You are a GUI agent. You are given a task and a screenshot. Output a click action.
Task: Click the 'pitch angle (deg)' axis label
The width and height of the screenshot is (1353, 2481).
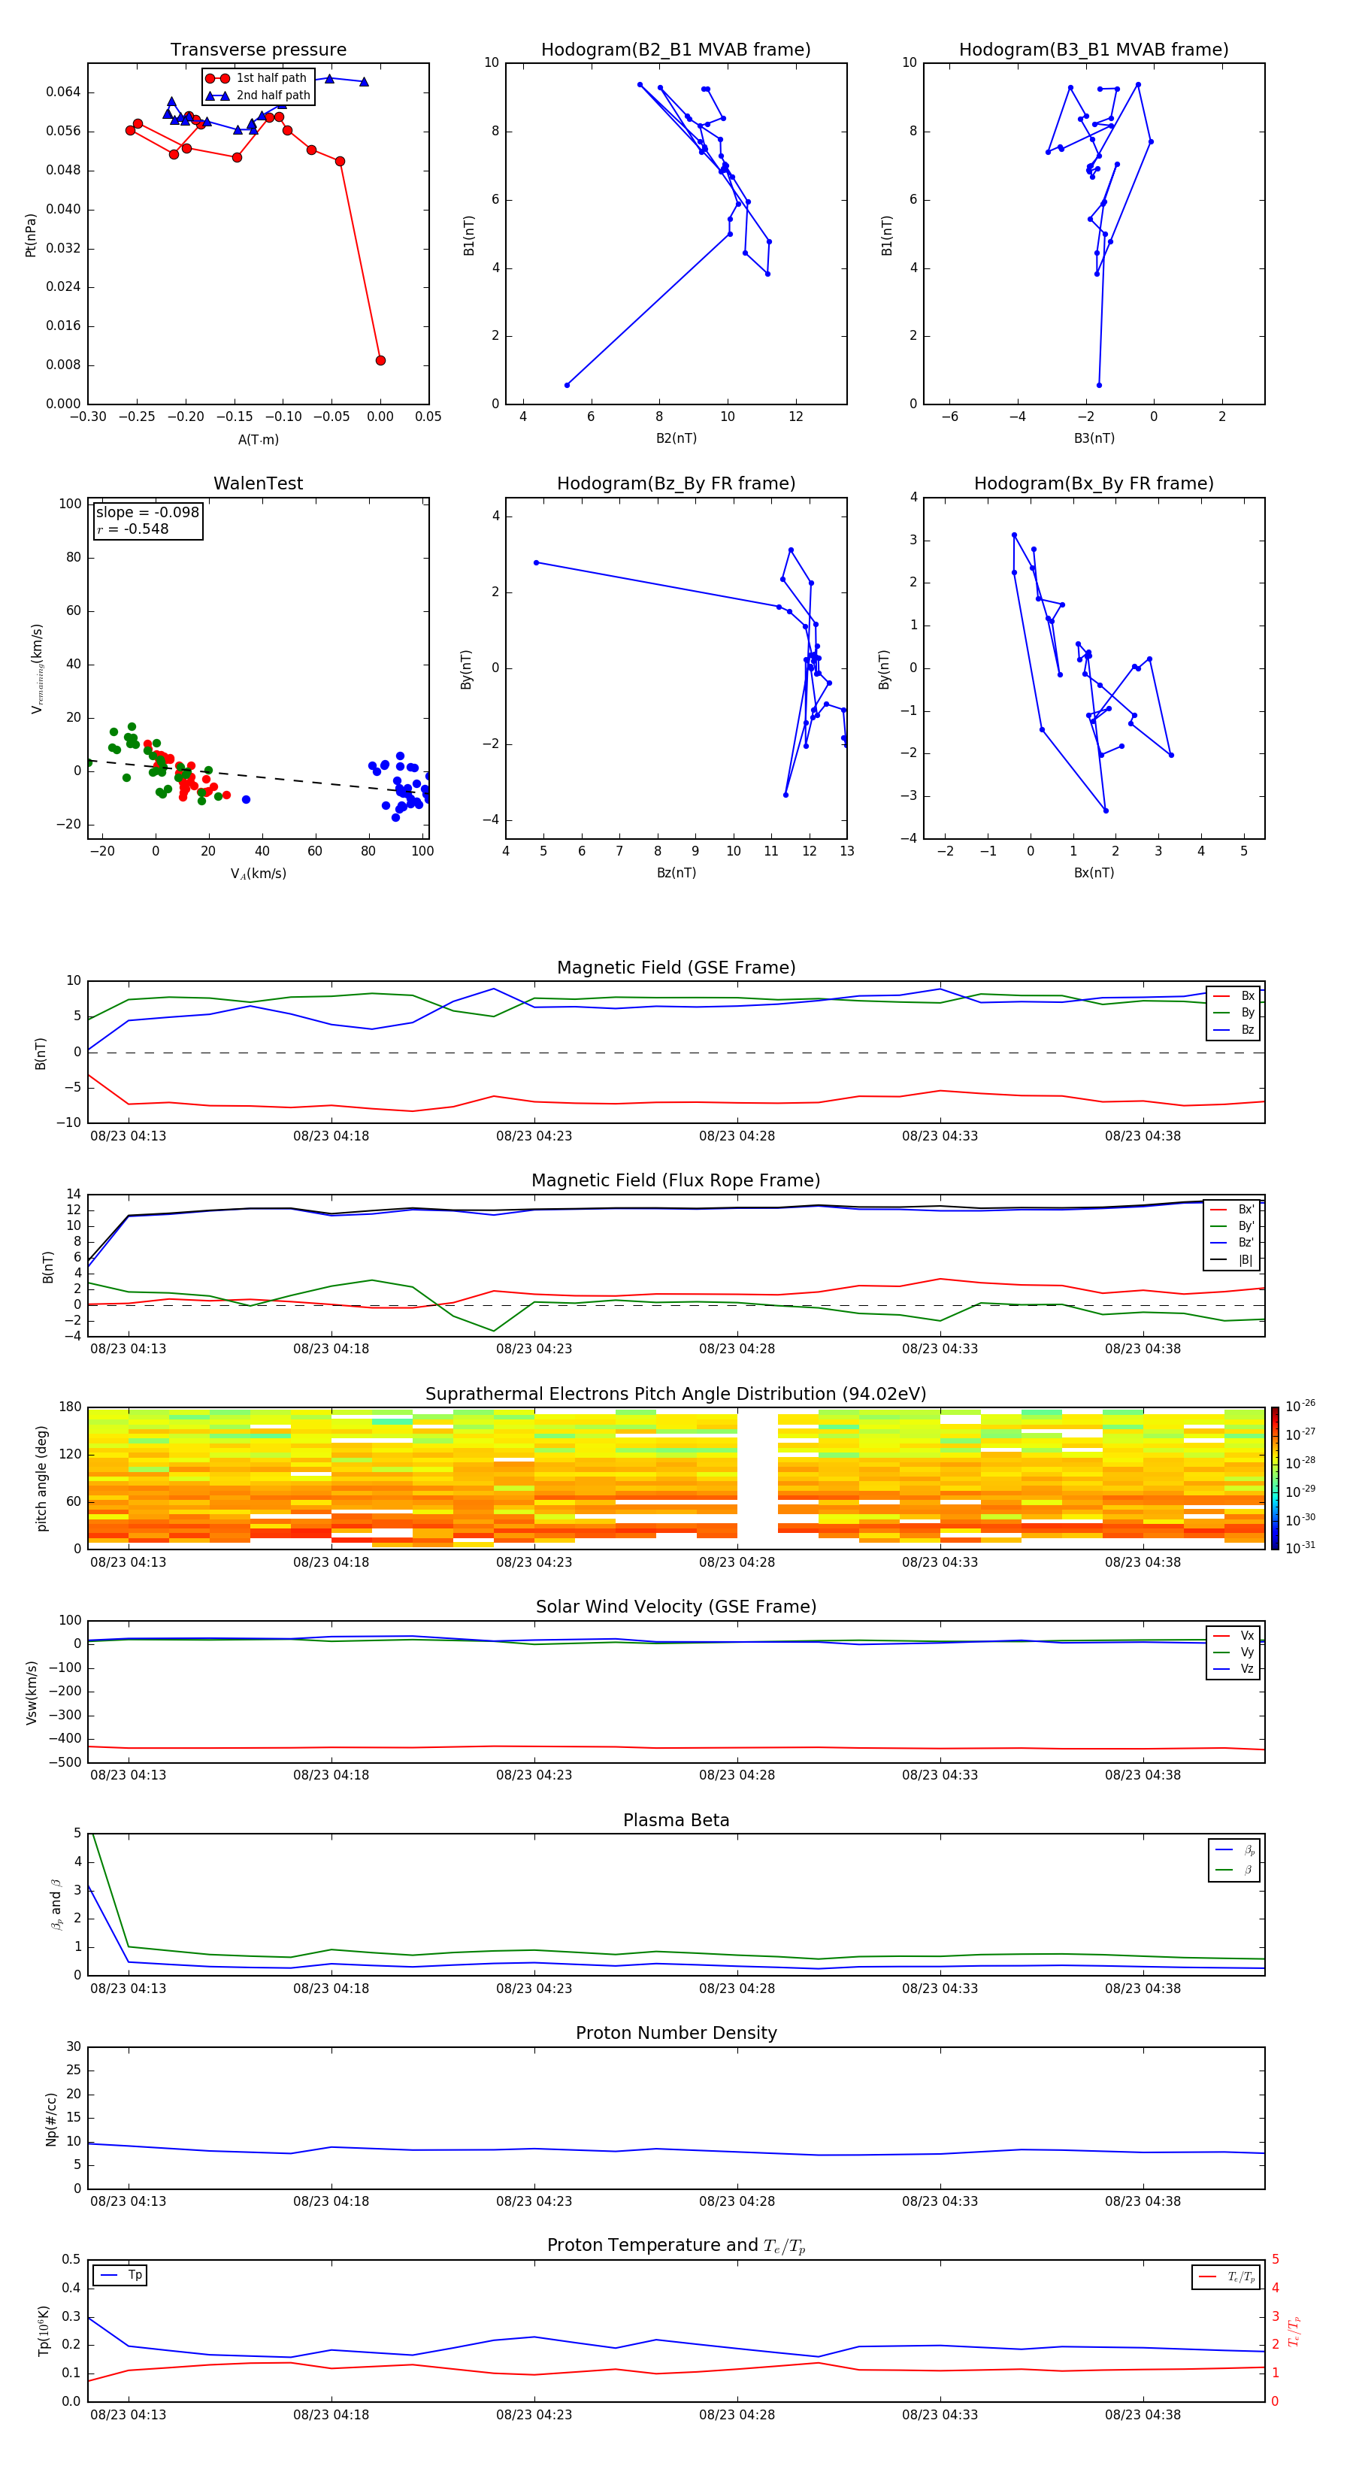[x=41, y=1478]
